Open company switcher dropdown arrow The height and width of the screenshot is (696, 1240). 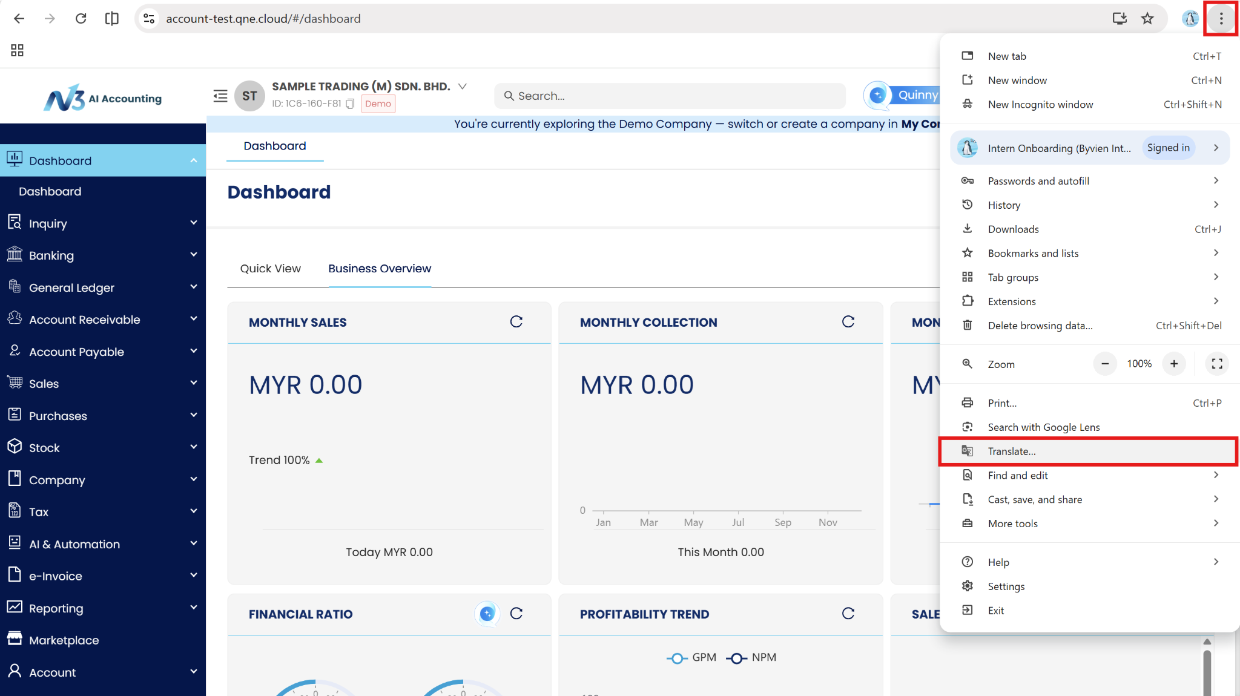[x=463, y=87]
